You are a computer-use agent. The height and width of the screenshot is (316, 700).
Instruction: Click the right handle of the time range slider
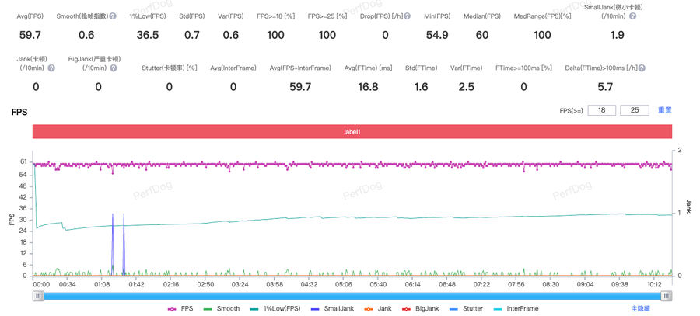coord(667,295)
